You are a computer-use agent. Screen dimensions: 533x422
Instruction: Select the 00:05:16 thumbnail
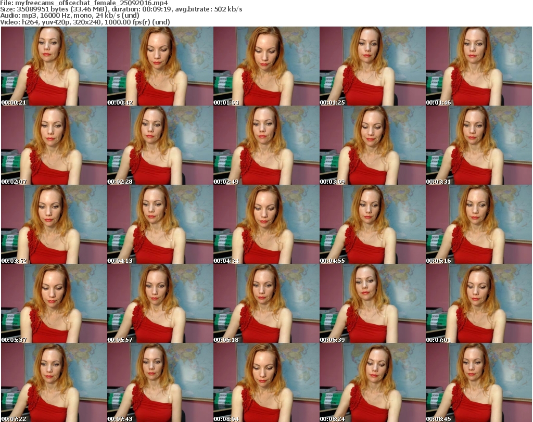[x=478, y=224]
